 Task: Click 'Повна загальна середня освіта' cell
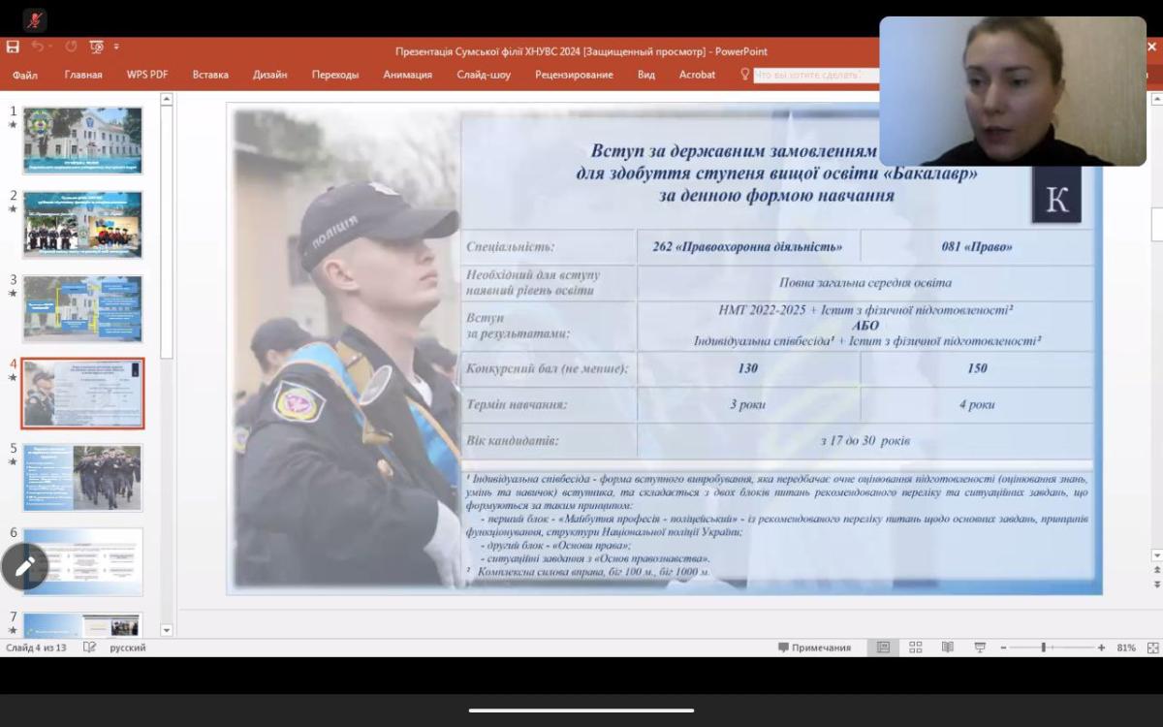click(x=865, y=283)
